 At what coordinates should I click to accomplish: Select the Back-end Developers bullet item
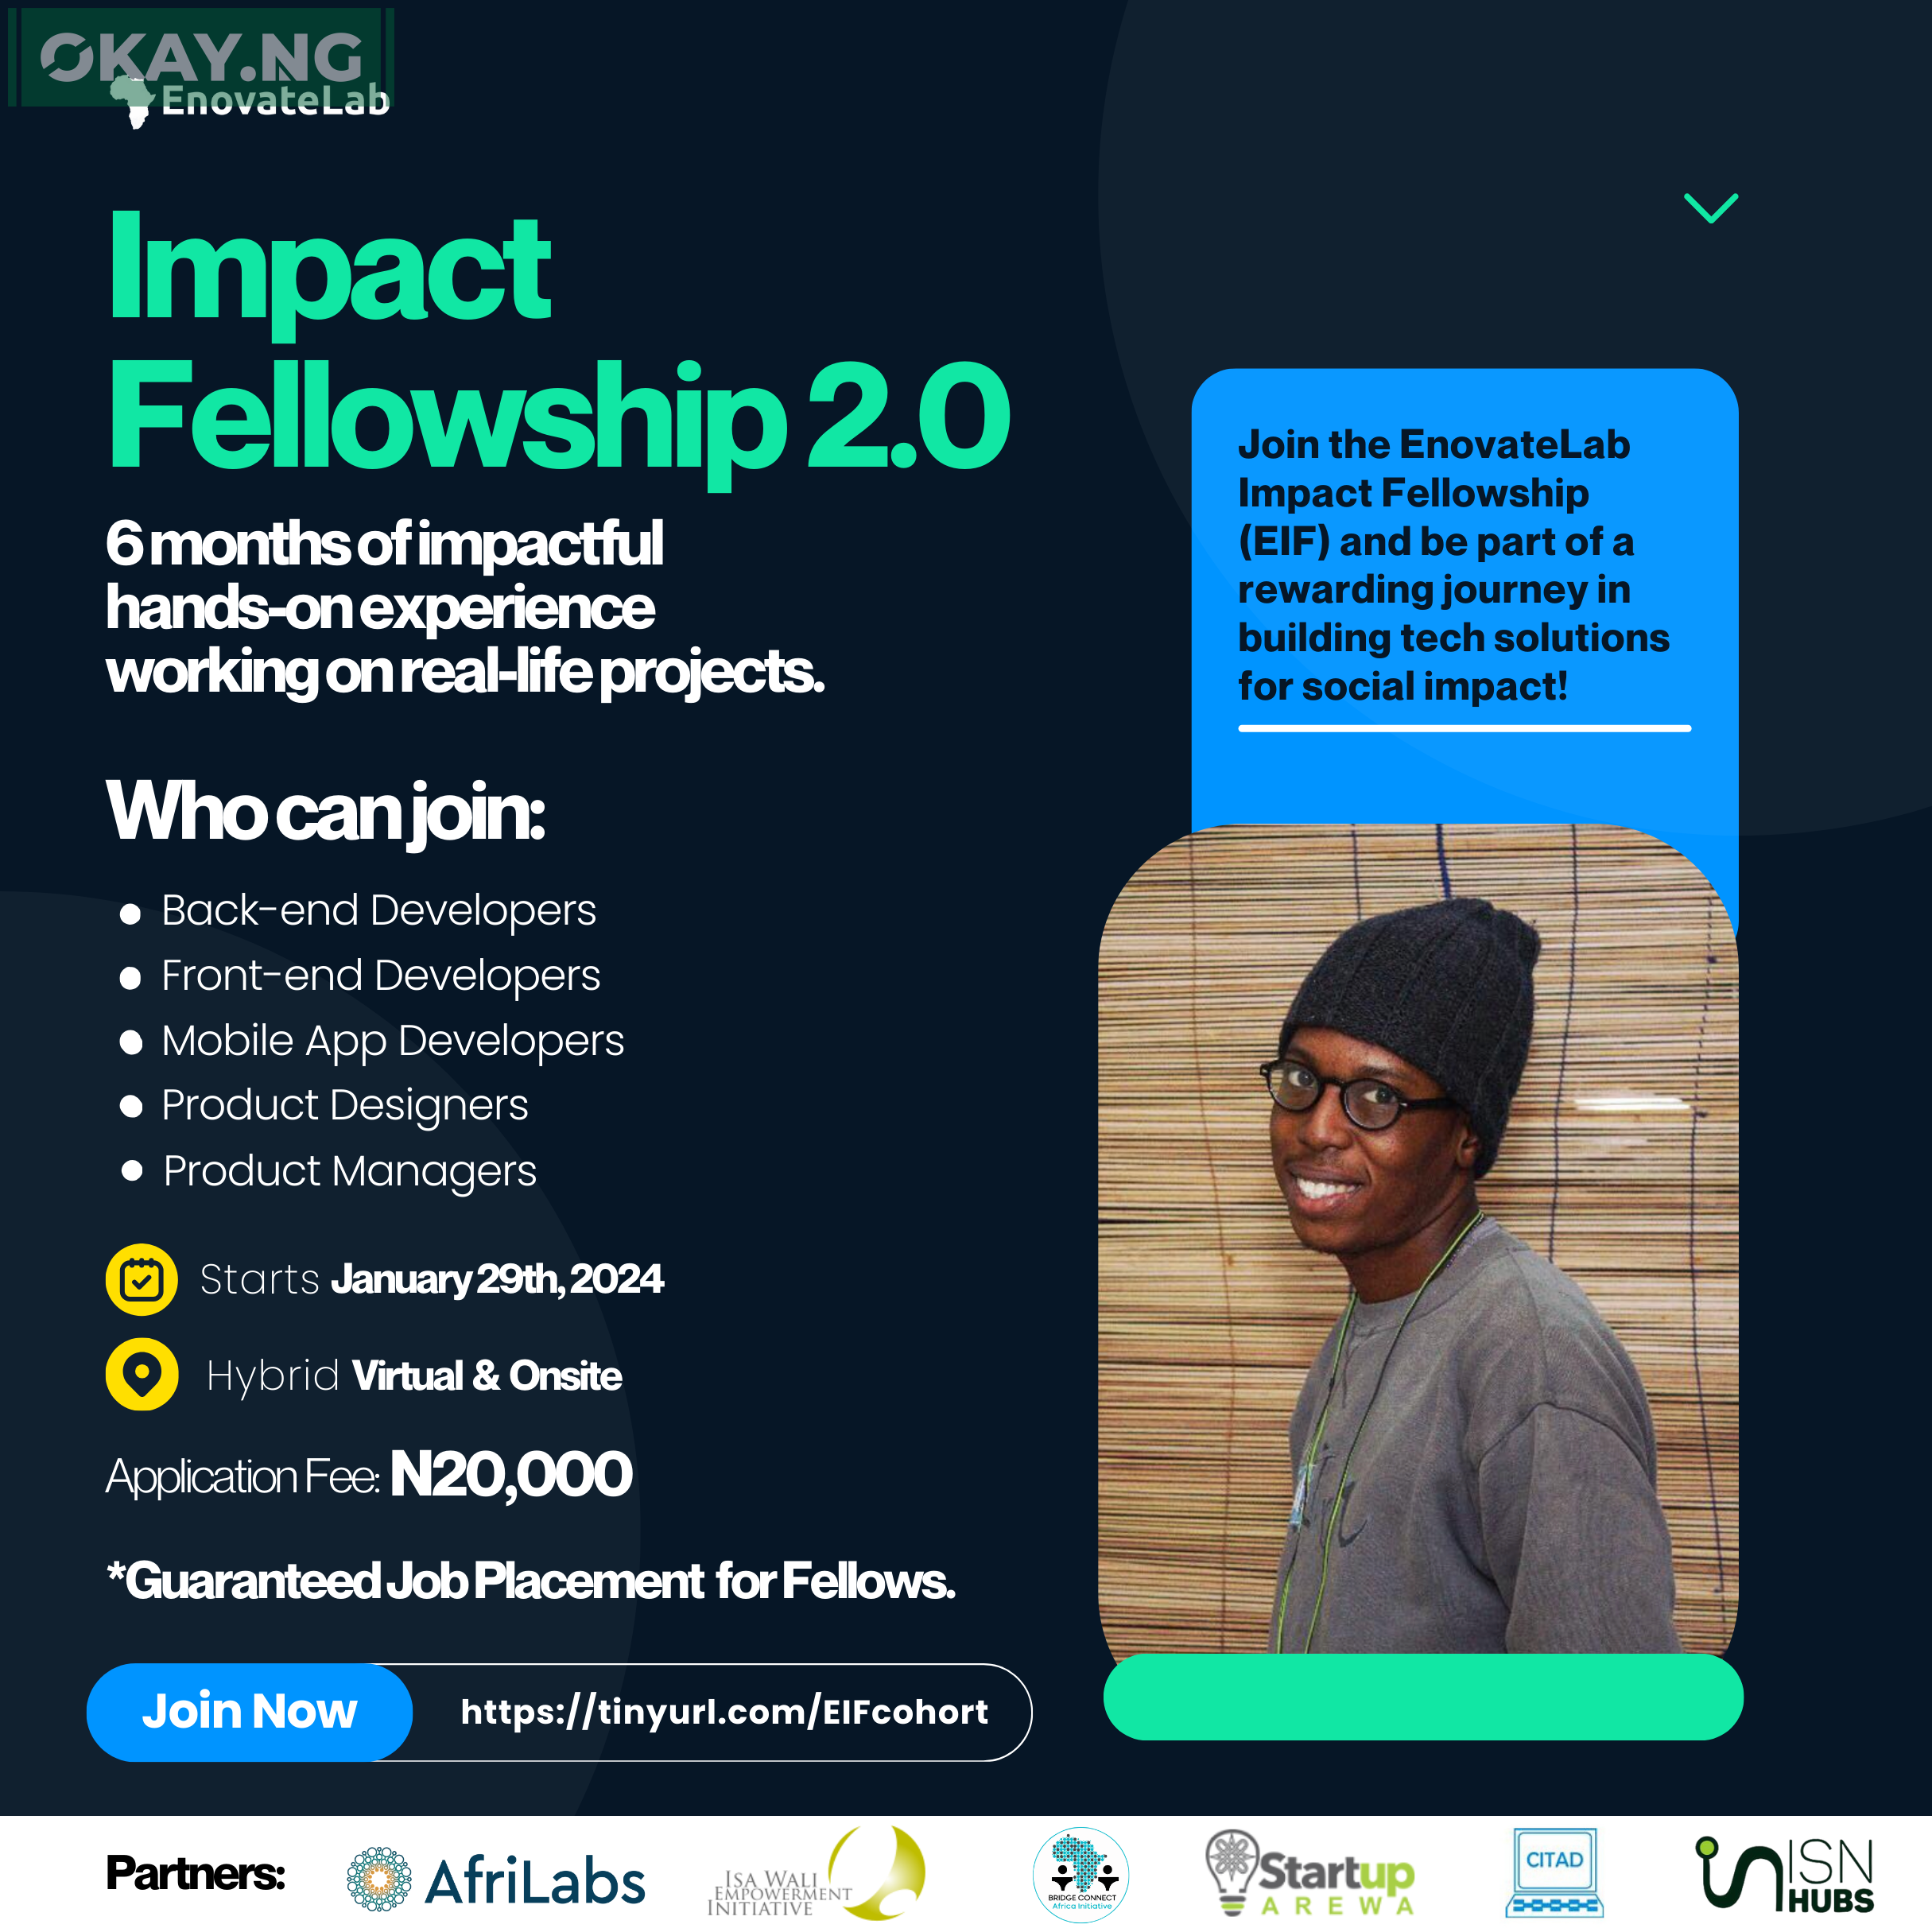pos(378,910)
